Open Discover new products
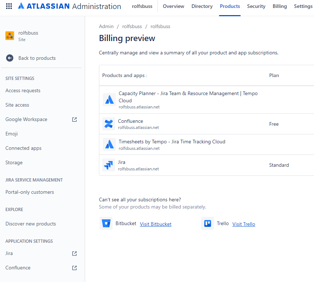 [31, 224]
